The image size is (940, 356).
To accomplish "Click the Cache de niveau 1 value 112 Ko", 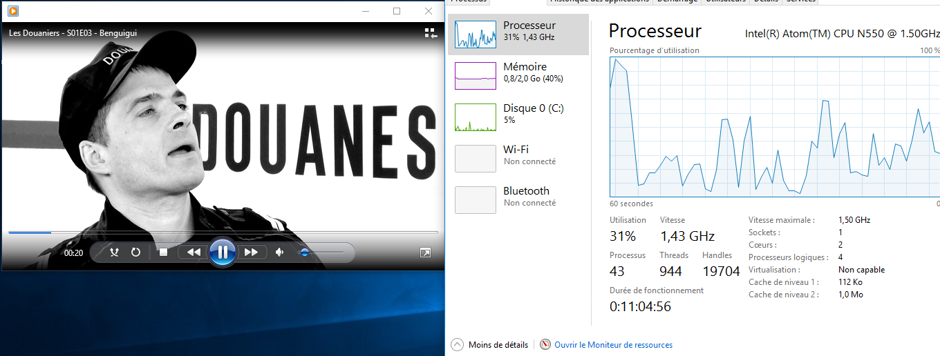I will click(x=850, y=282).
